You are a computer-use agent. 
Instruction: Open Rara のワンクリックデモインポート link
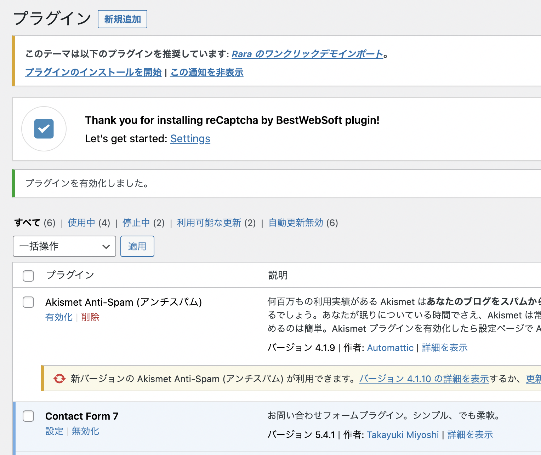(x=307, y=54)
